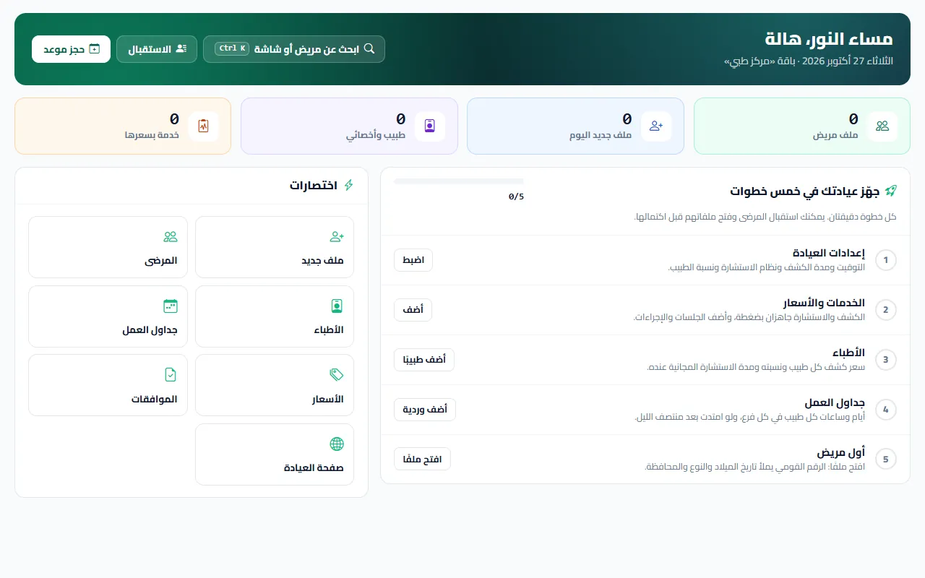925x578 pixels.
Task: Click the افتح ملفًا button
Action: point(422,459)
